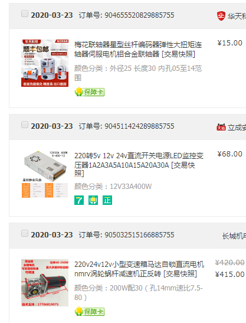Open 长城机 shop name link
This screenshot has width=246, height=323.
tap(234, 236)
